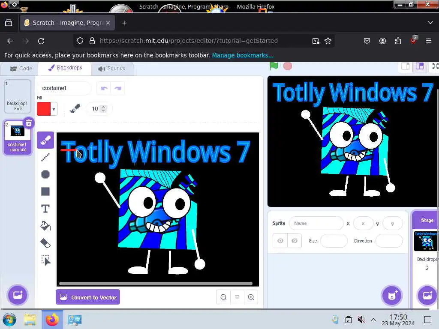Open Firefox application menu
439x329 pixels.
[x=428, y=41]
